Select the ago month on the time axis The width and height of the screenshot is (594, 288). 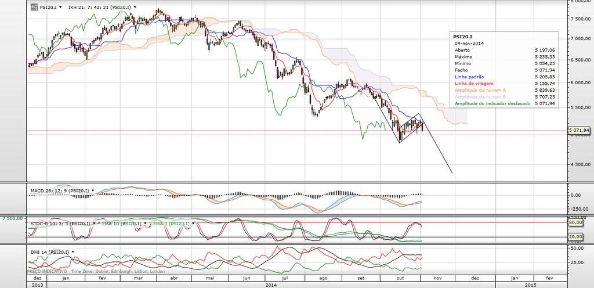(323, 278)
